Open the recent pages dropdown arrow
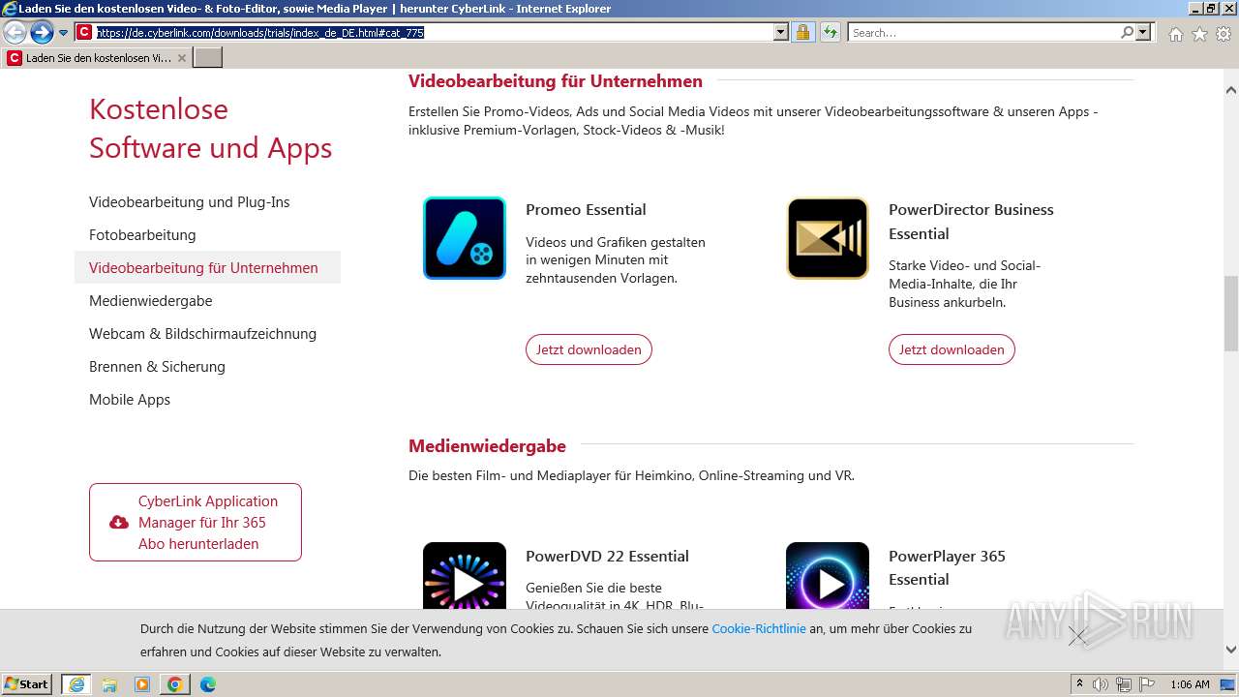The height and width of the screenshot is (697, 1239). 63,33
